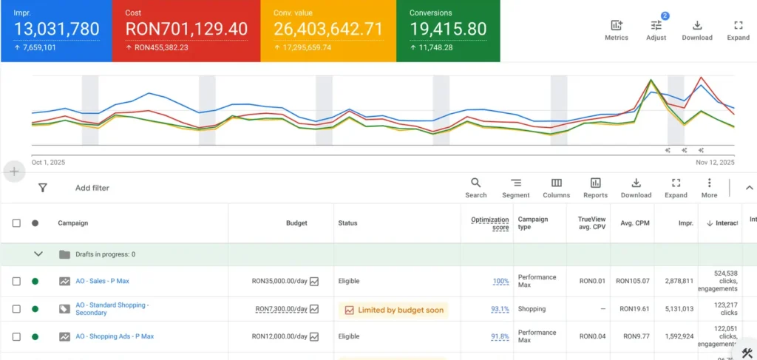The height and width of the screenshot is (360, 757).
Task: Tick the AO - Standard Shopping row checkbox
Action: point(16,309)
